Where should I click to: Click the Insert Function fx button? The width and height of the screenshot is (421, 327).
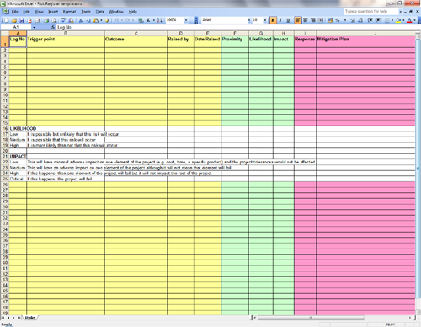click(x=53, y=27)
